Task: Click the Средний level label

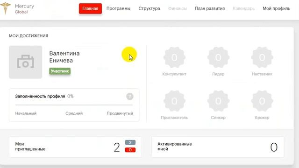Action: tap(74, 113)
